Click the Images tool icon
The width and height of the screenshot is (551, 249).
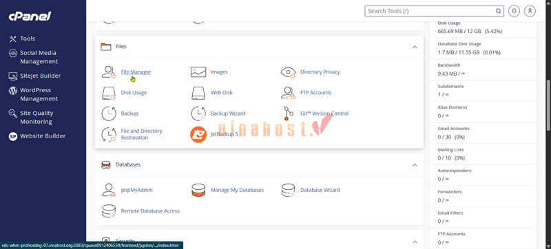(x=198, y=72)
